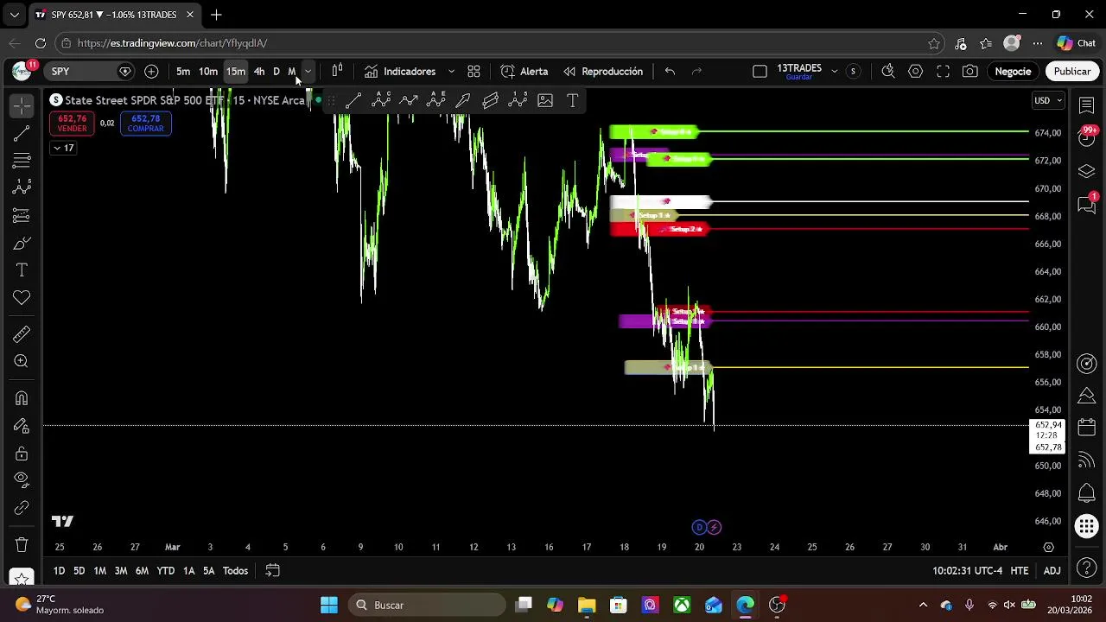Select the crosshair cursor tool
1106x622 pixels.
(22, 105)
